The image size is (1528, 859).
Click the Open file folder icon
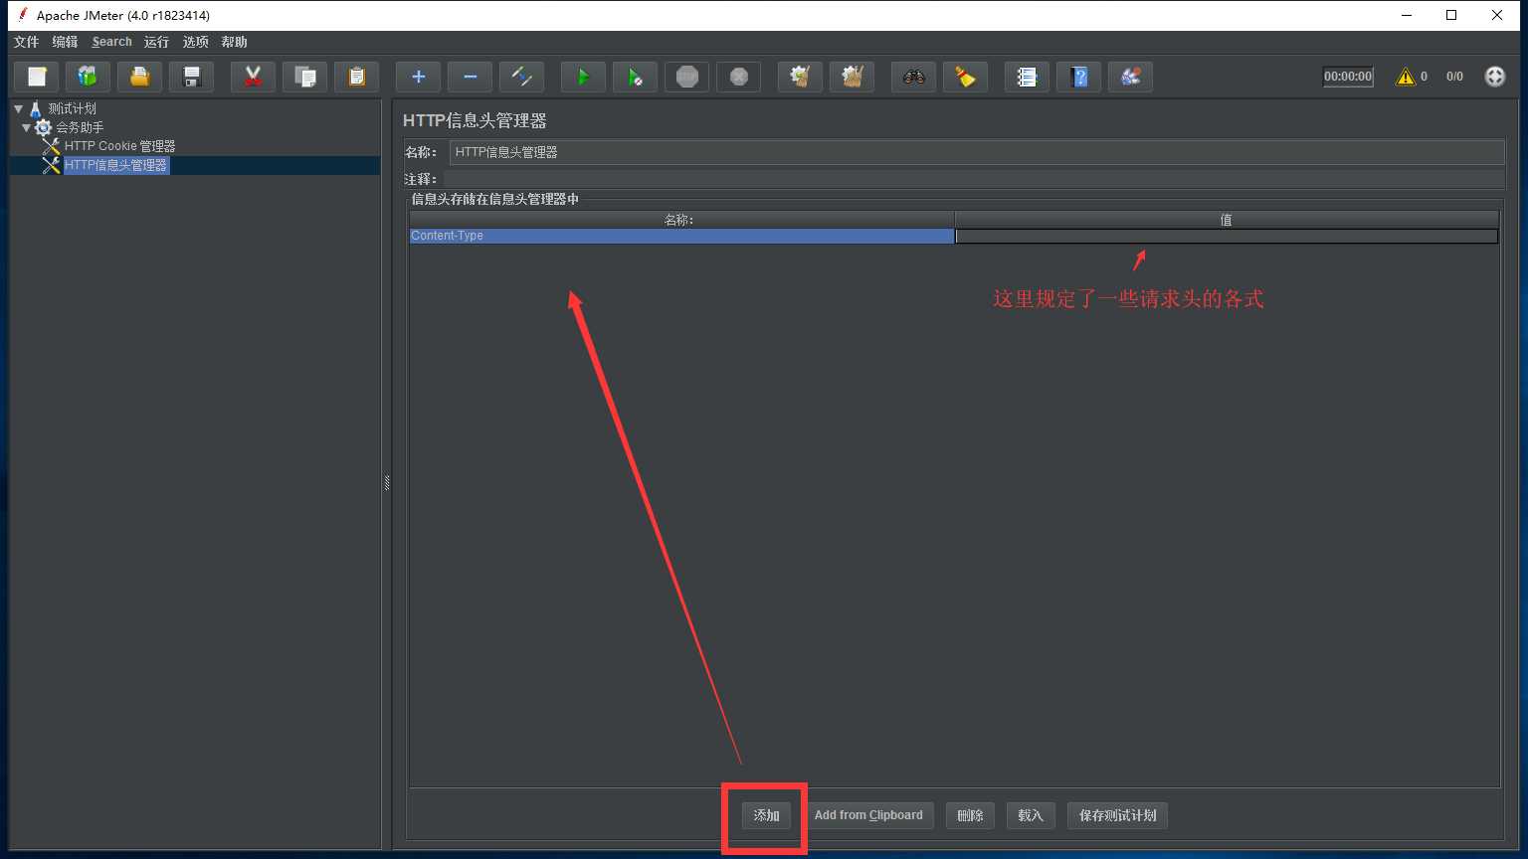(x=139, y=77)
